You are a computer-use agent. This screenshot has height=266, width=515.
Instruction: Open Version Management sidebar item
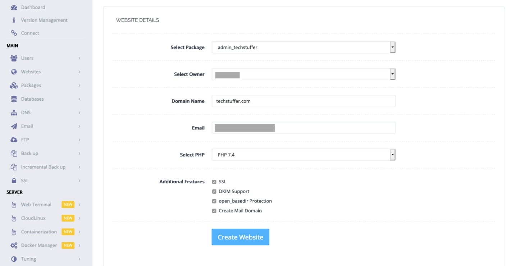click(44, 20)
